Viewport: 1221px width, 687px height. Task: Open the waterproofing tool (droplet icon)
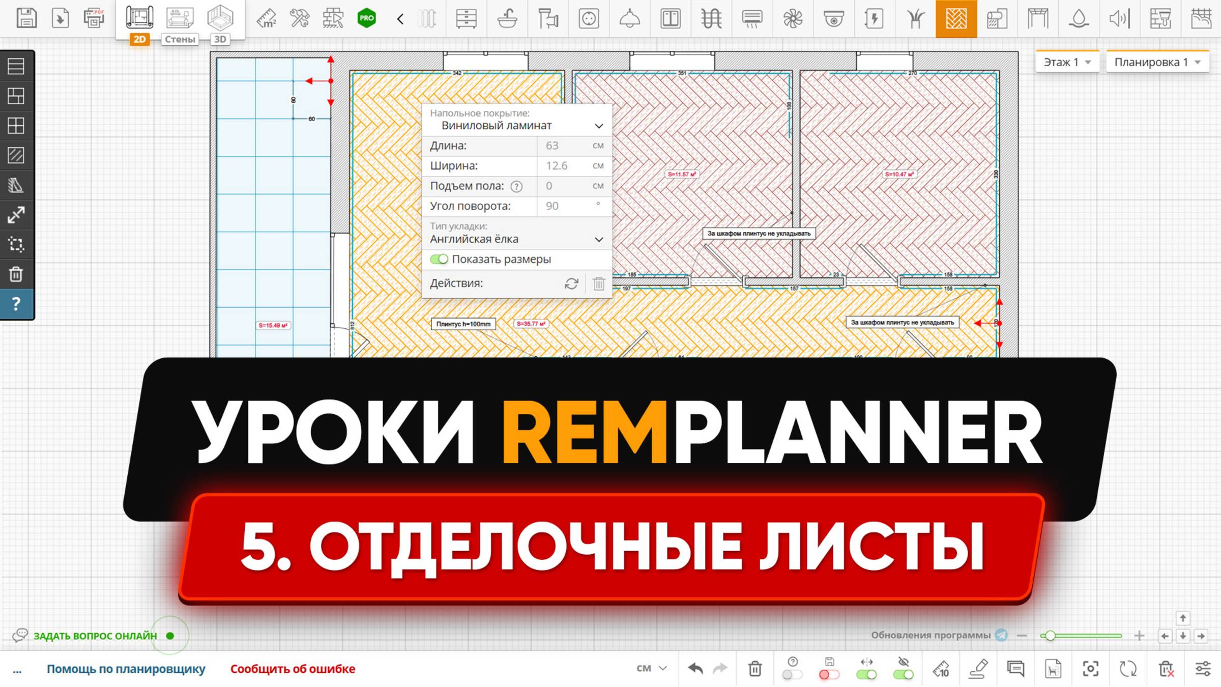click(x=1080, y=19)
